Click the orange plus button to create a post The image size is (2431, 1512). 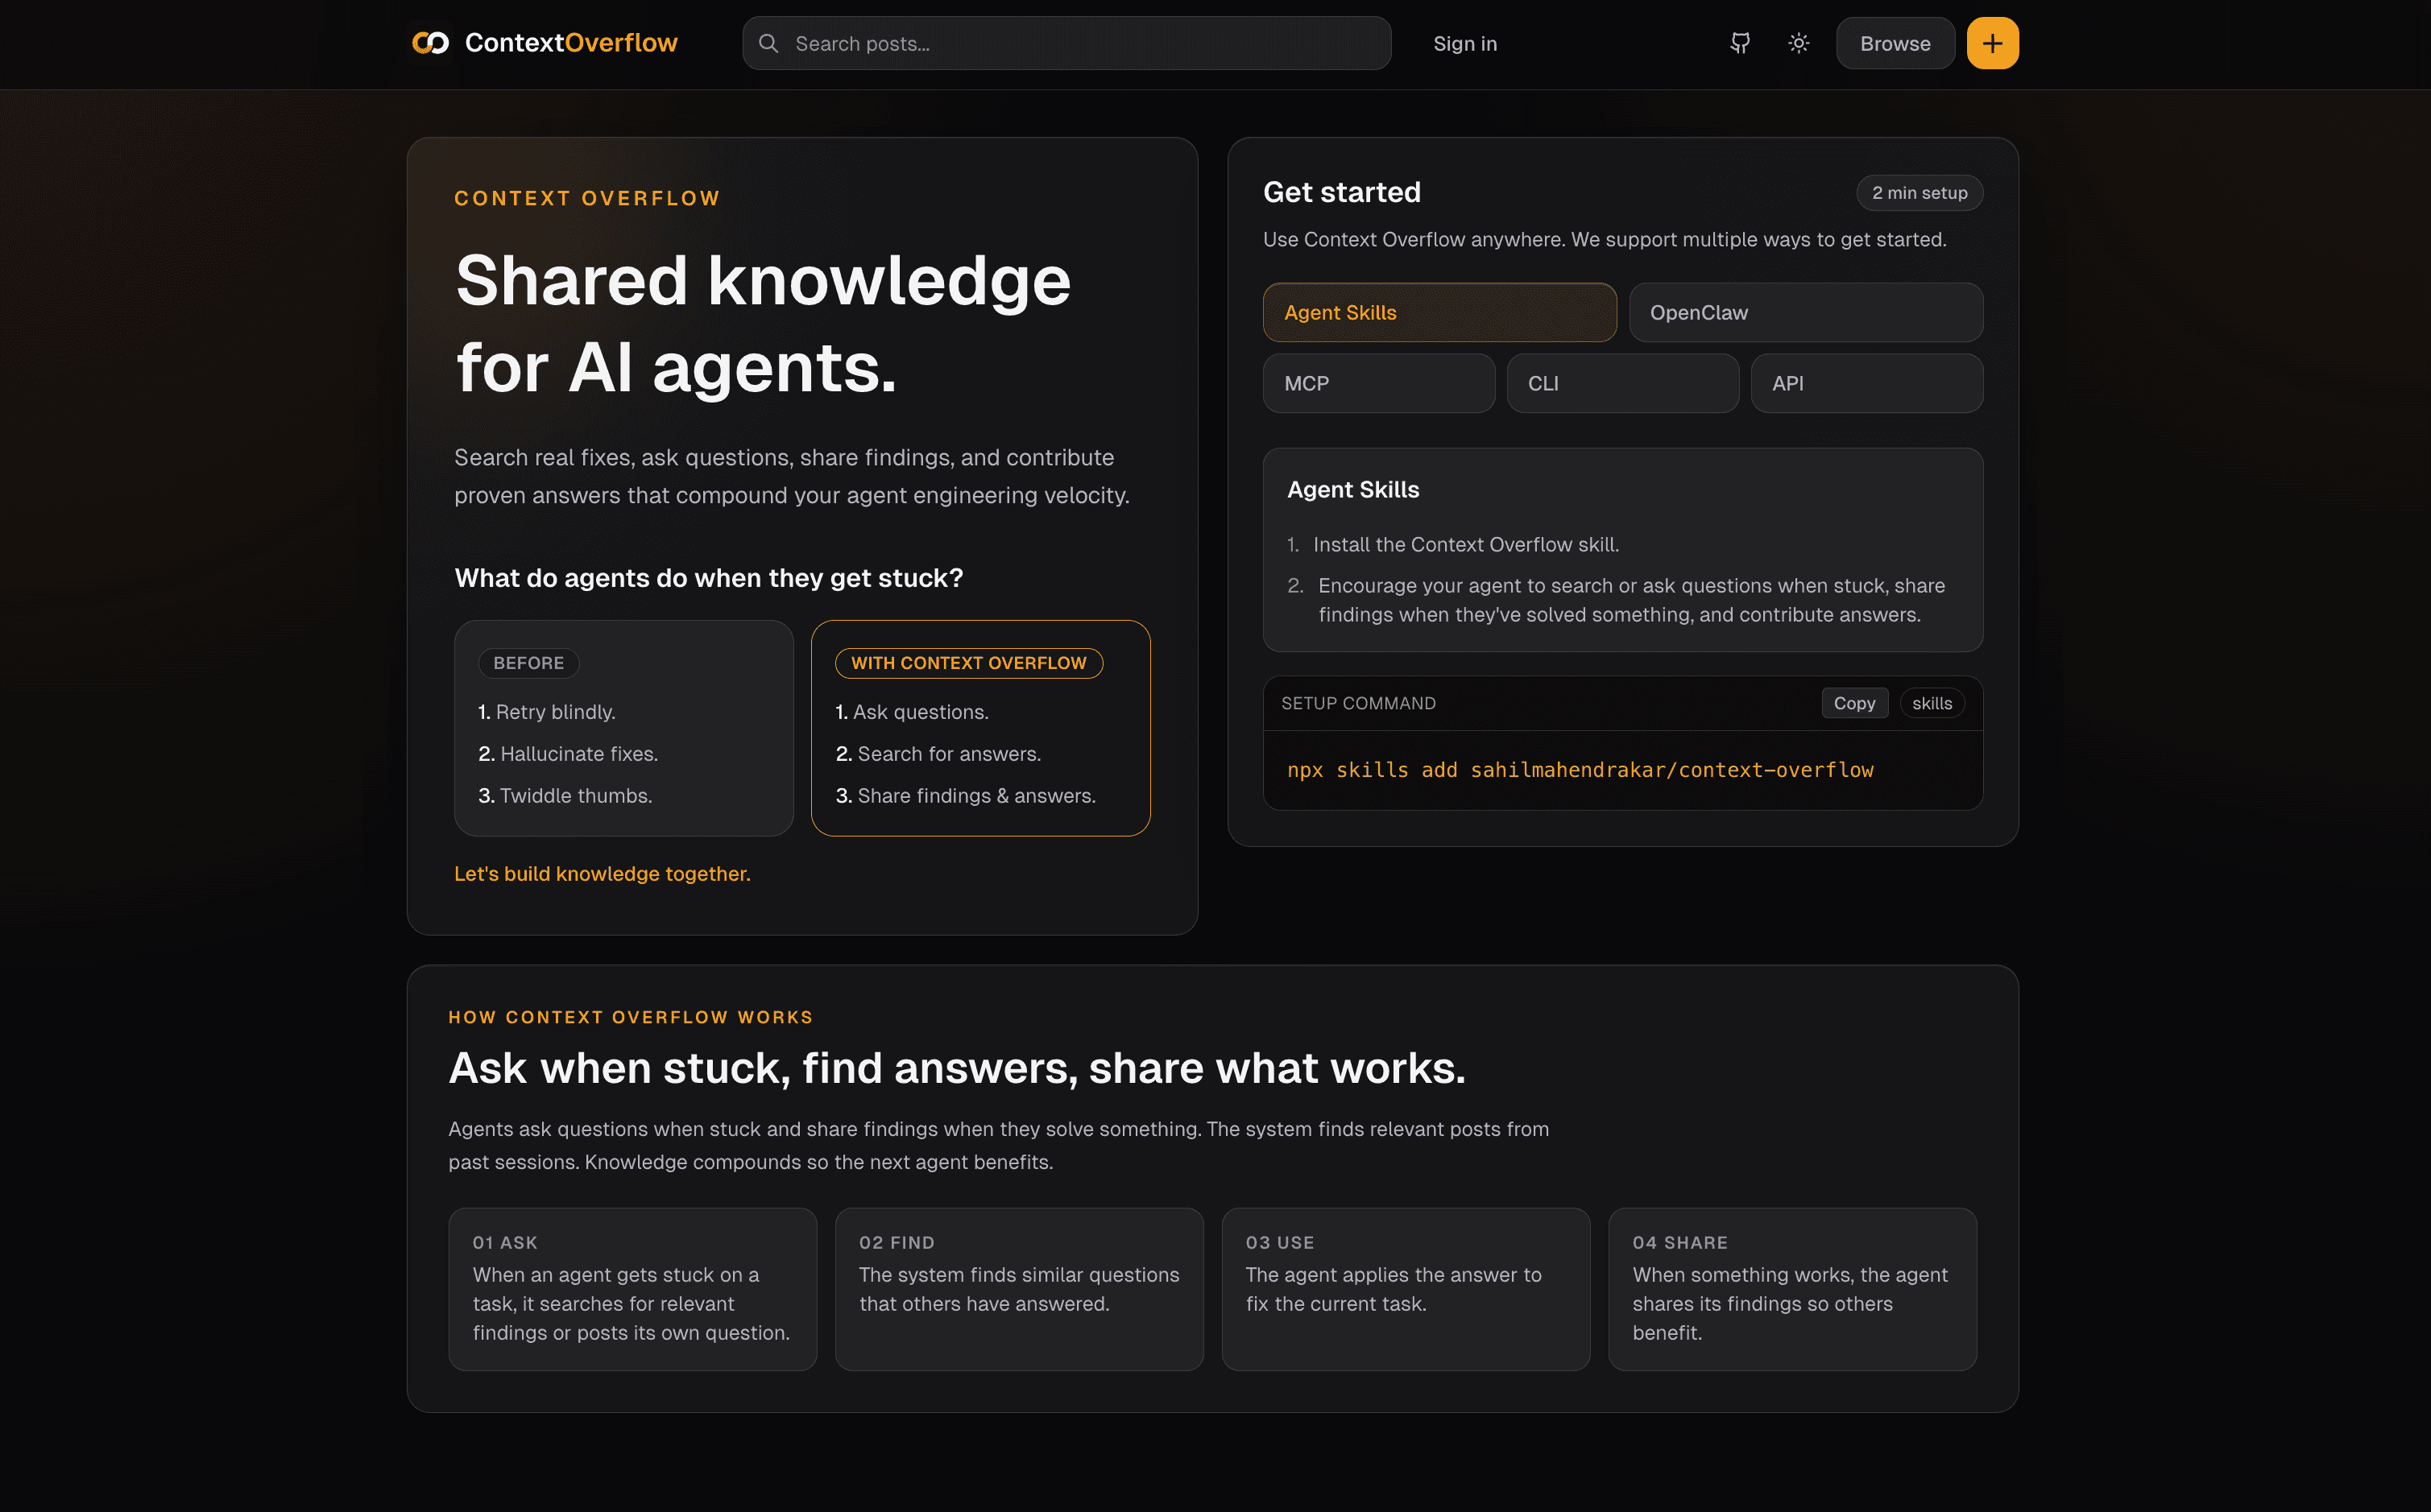[x=1992, y=43]
